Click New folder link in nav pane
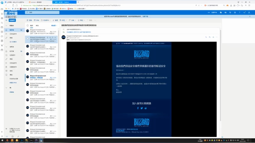Screen dimensions: 255x143 pos(13,83)
